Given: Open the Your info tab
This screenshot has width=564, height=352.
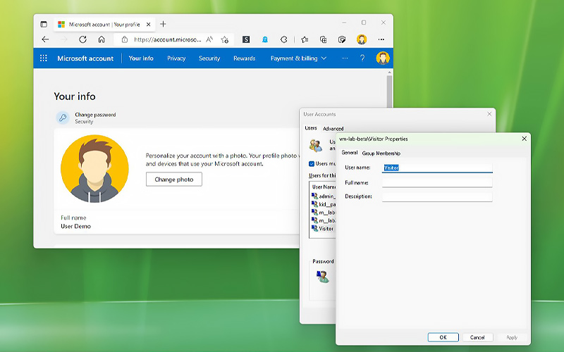Looking at the screenshot, I should [x=141, y=58].
